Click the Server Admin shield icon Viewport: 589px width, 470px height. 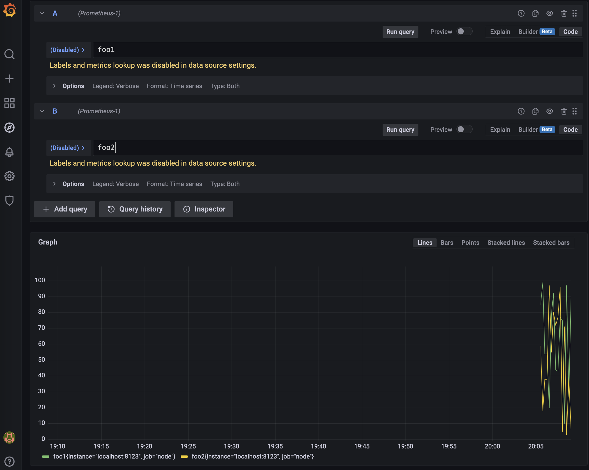tap(10, 201)
